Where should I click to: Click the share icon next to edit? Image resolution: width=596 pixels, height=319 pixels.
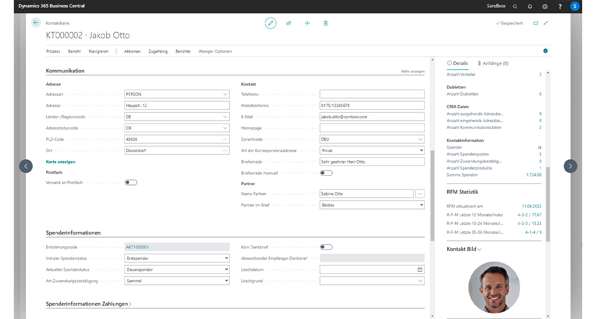289,23
